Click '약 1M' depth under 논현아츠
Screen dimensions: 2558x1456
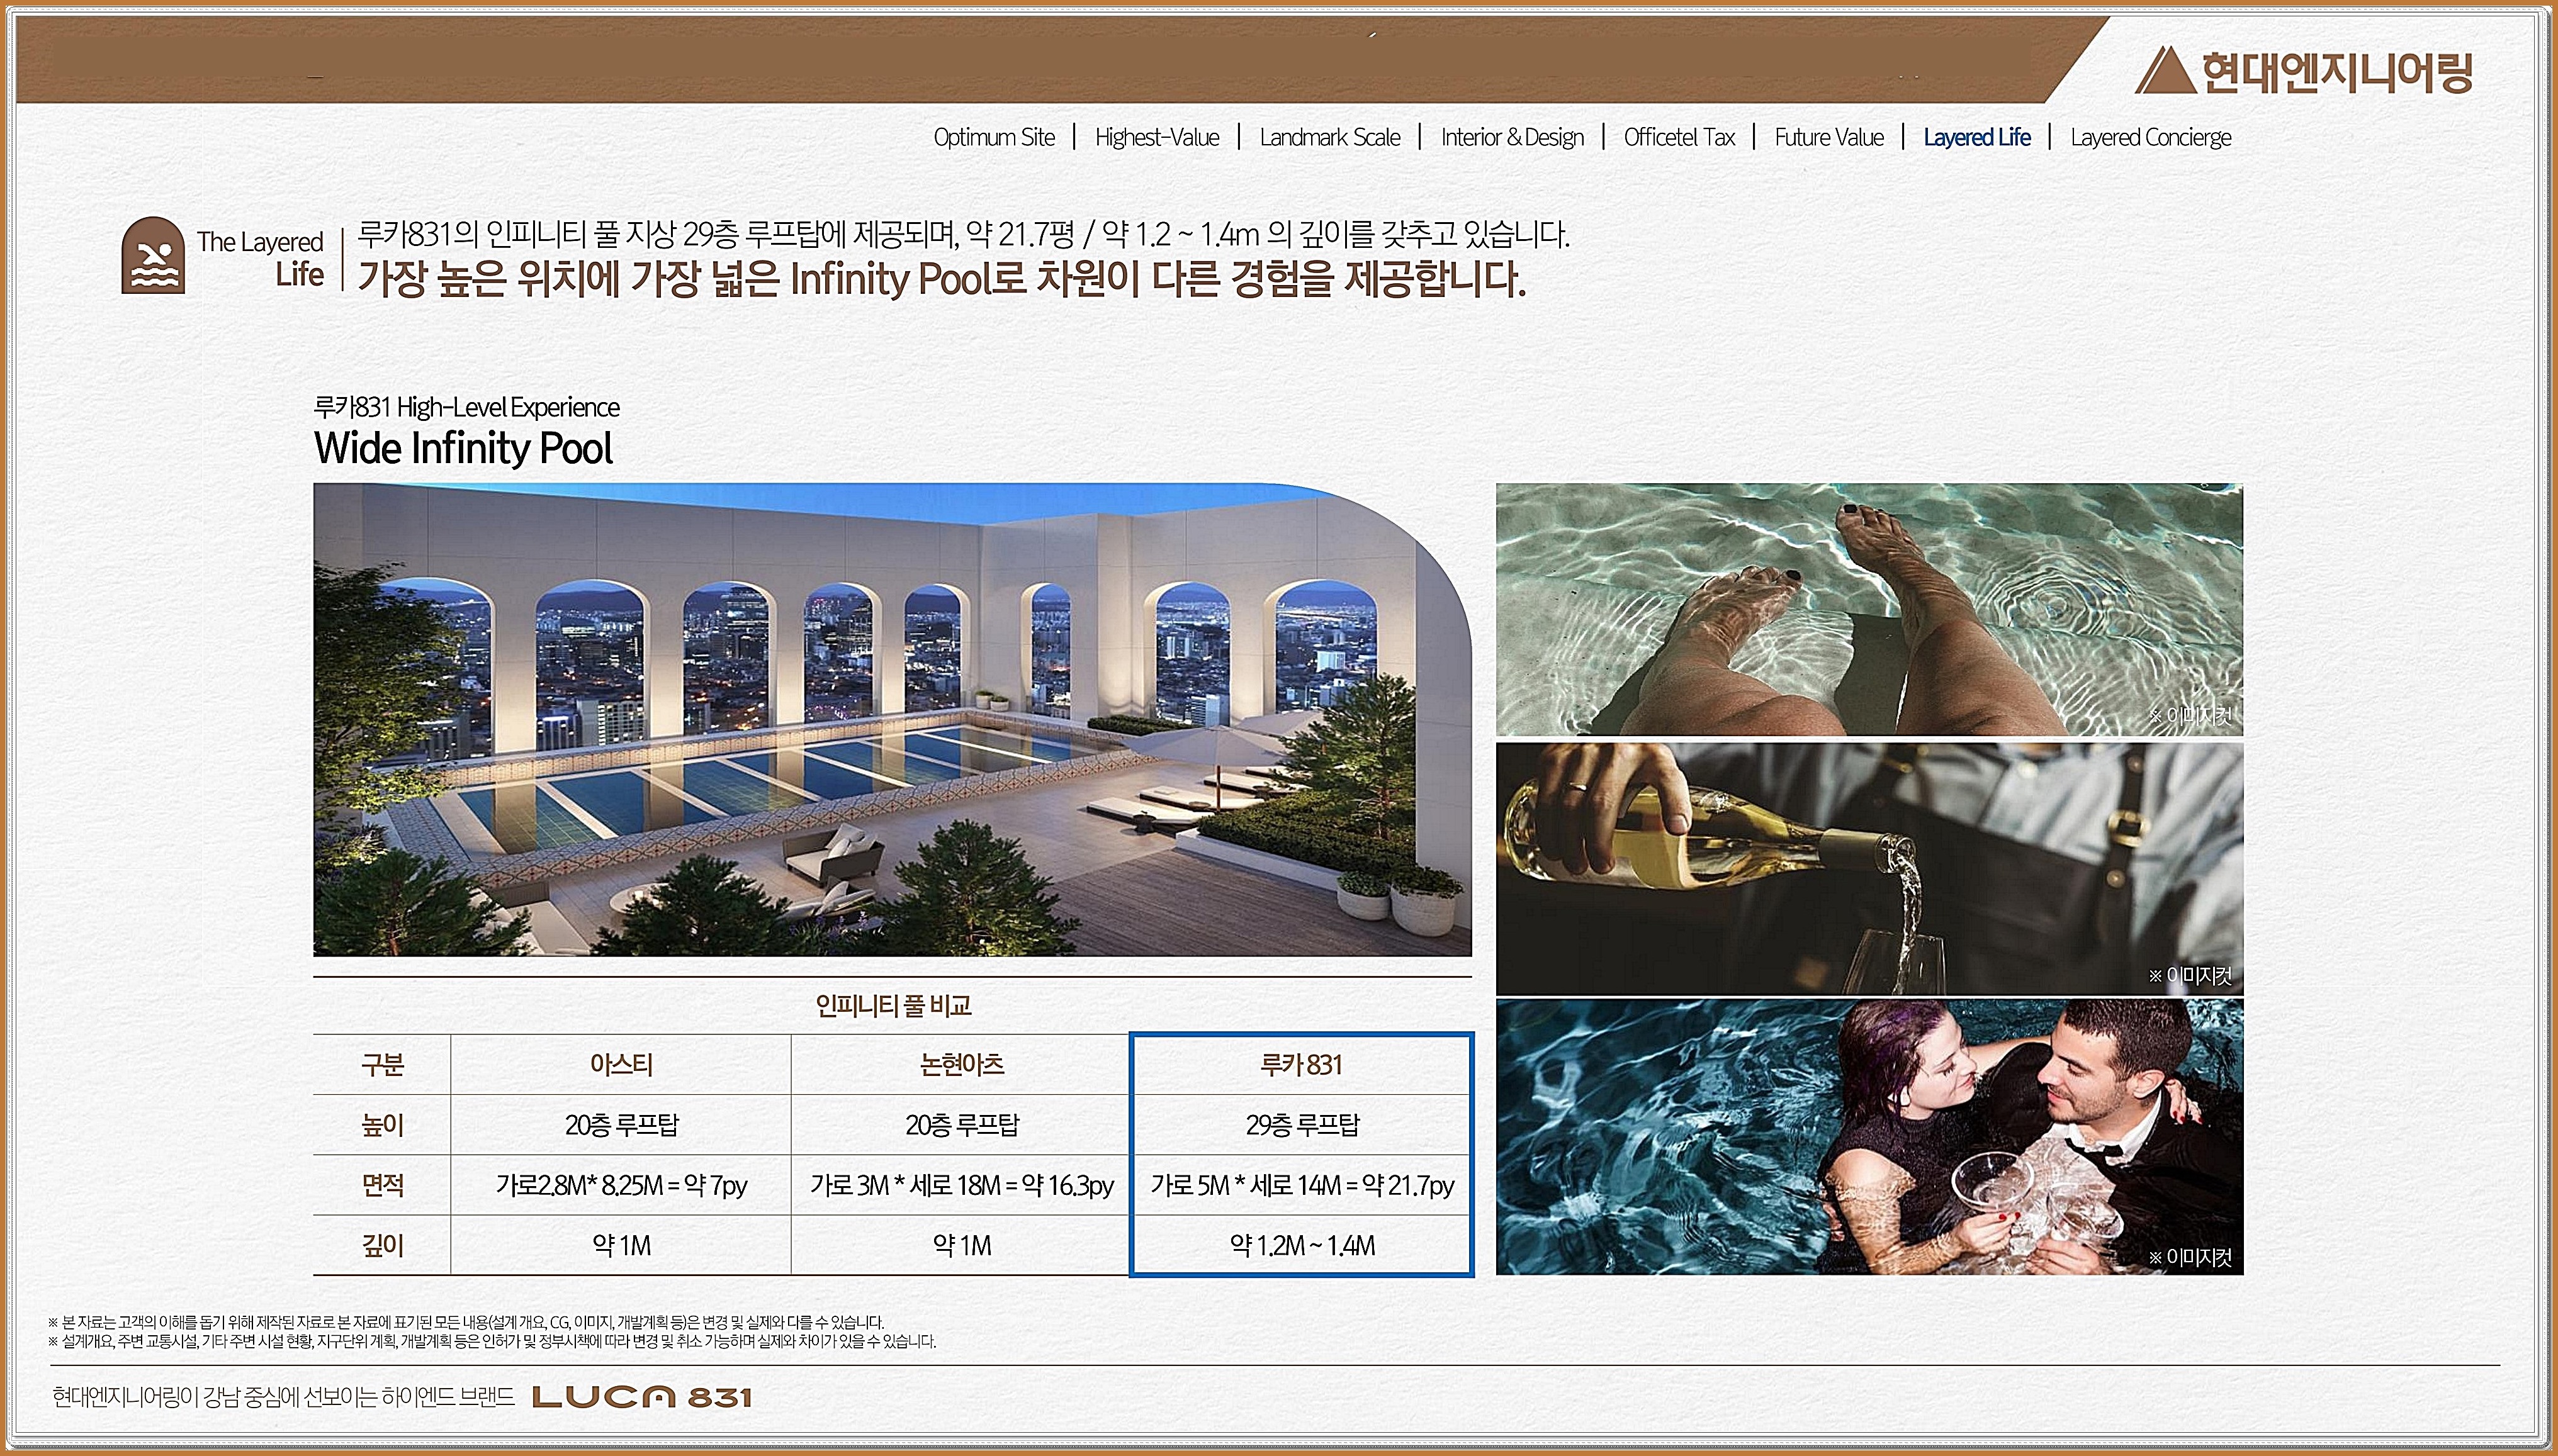[961, 1245]
